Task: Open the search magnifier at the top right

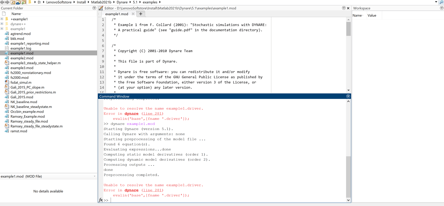Action: (441, 2)
